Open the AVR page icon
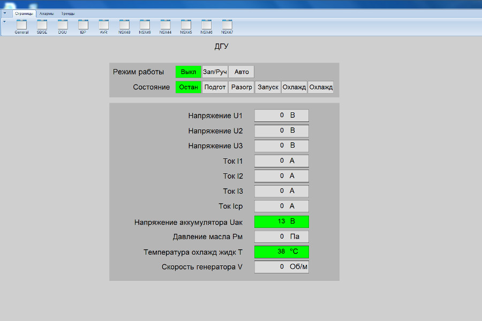This screenshot has width=482, height=321. [103, 27]
